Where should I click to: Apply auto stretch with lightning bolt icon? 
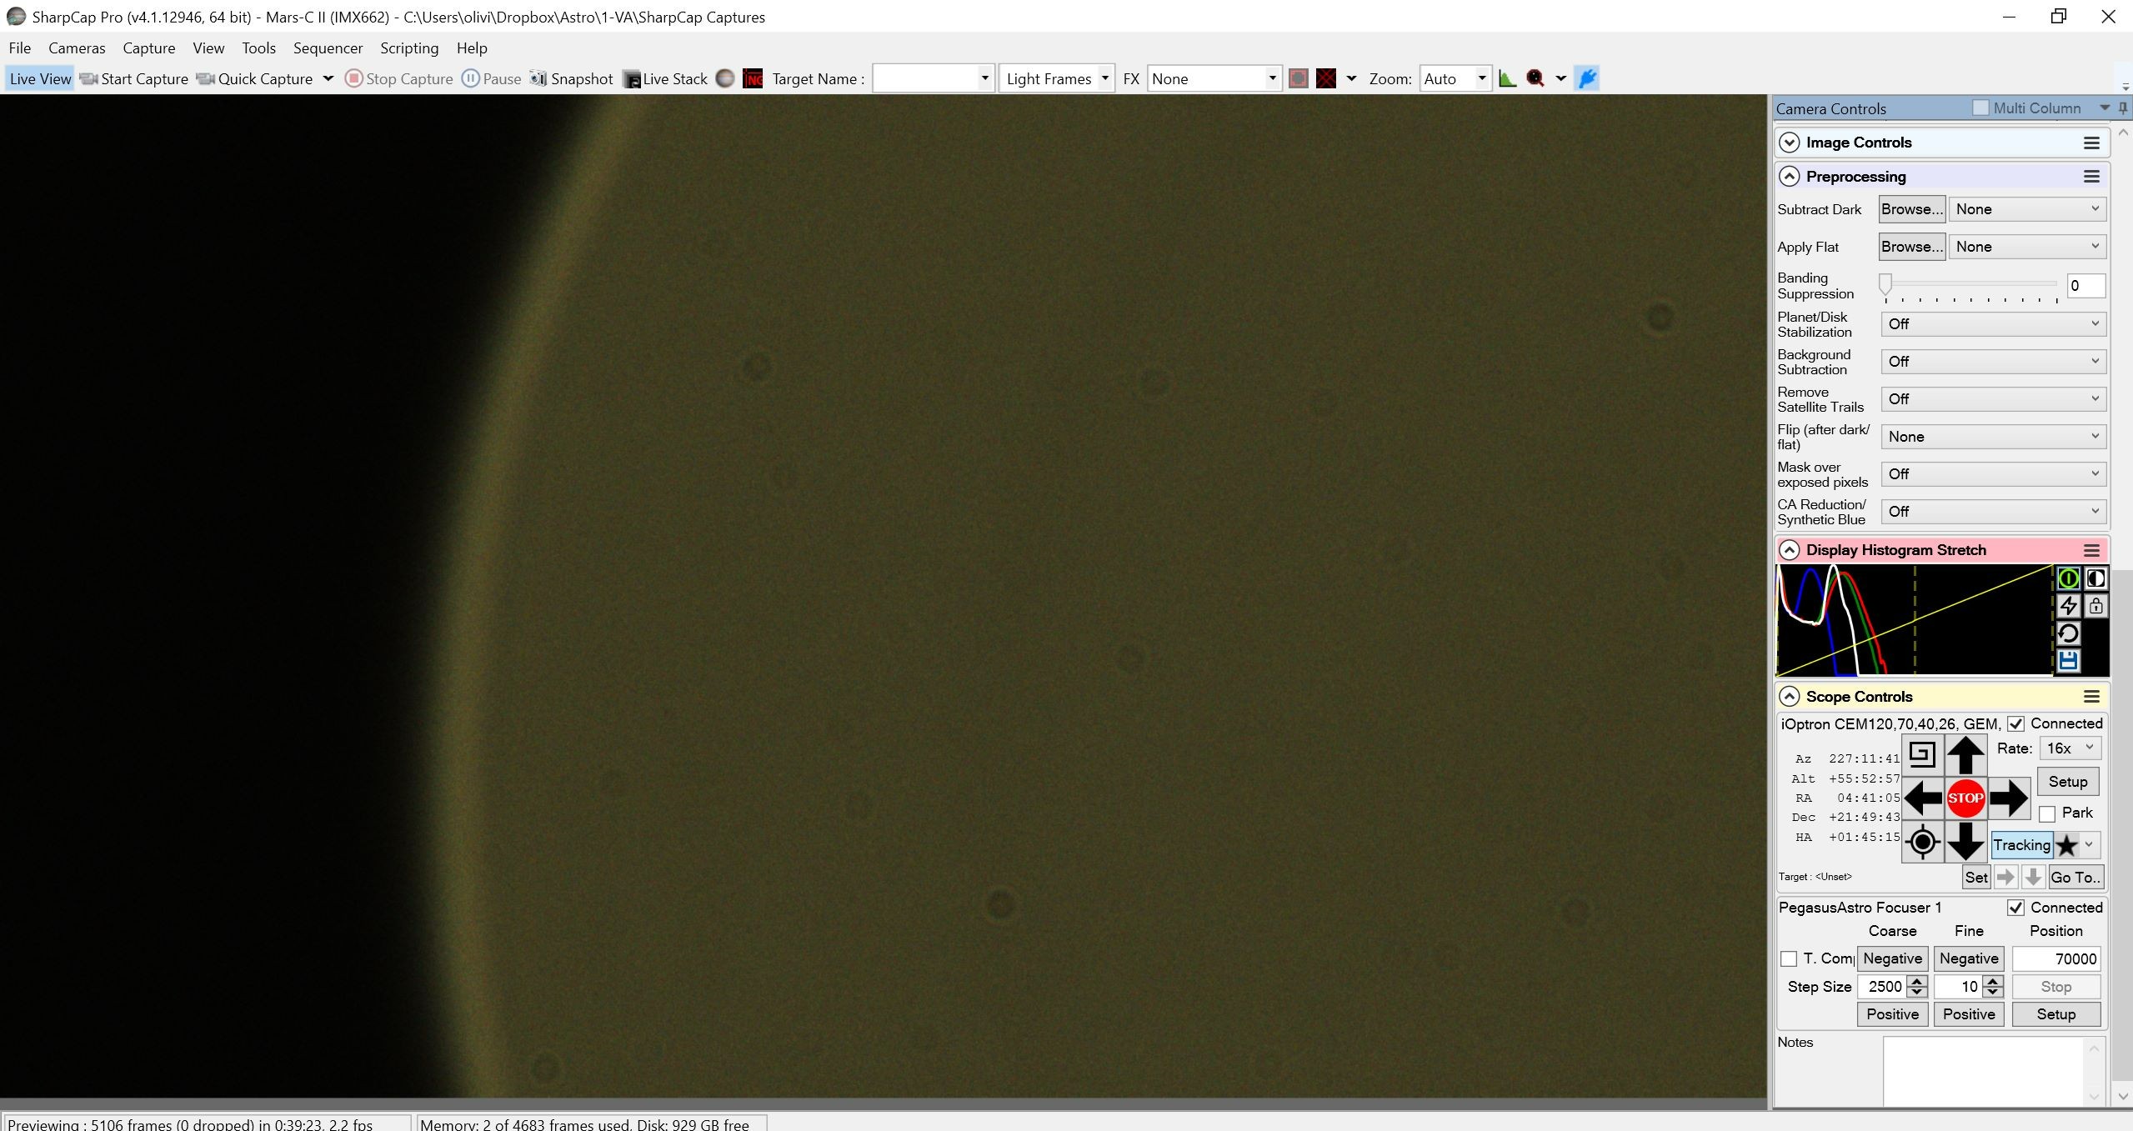2068,606
